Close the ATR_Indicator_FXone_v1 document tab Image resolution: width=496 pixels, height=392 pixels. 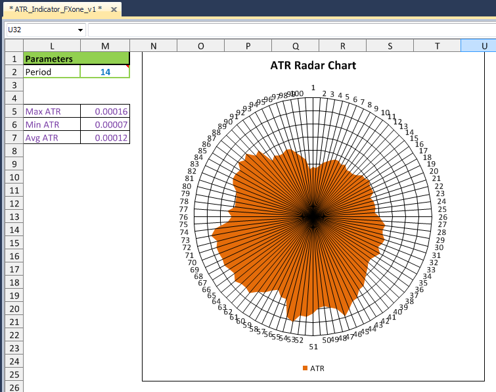pos(114,9)
